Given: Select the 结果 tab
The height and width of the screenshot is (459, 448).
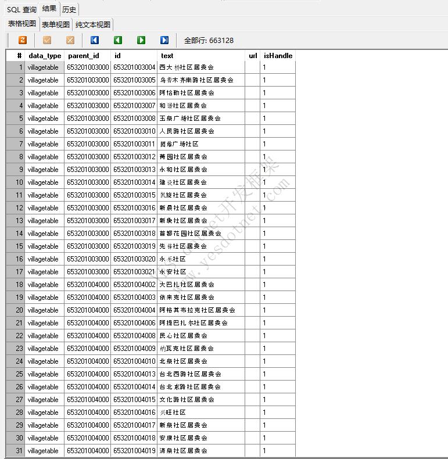Looking at the screenshot, I should click(x=49, y=9).
